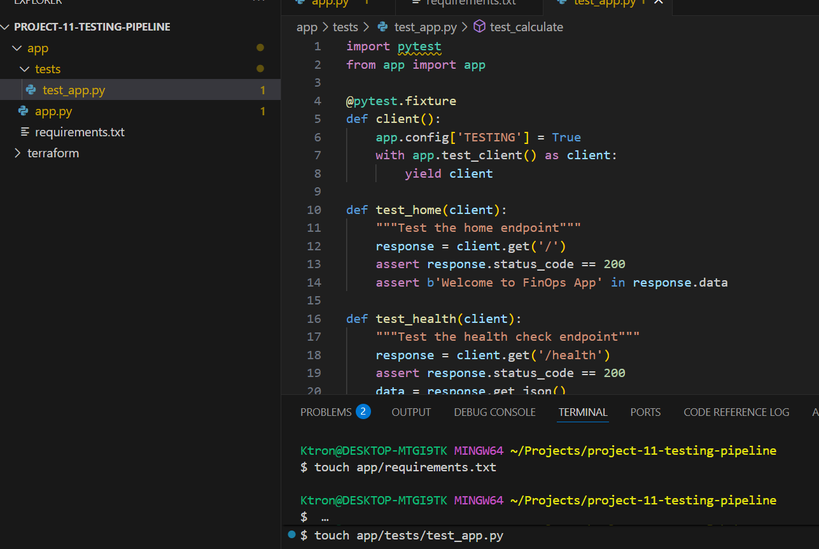The height and width of the screenshot is (549, 819).
Task: Open the DEBUG CONSOLE panel tab
Action: pos(494,412)
